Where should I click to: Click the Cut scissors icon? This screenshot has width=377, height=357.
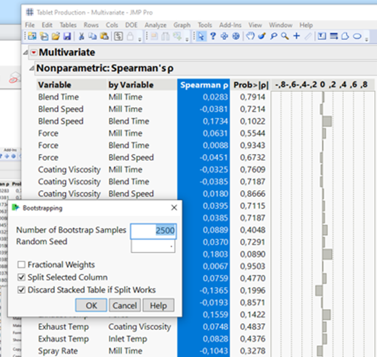[x=81, y=36]
